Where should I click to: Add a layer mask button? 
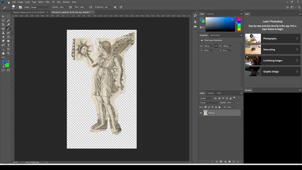pyautogui.click(x=221, y=161)
